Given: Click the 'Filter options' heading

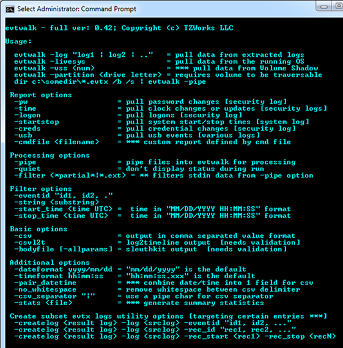Looking at the screenshot, I should tap(41, 189).
